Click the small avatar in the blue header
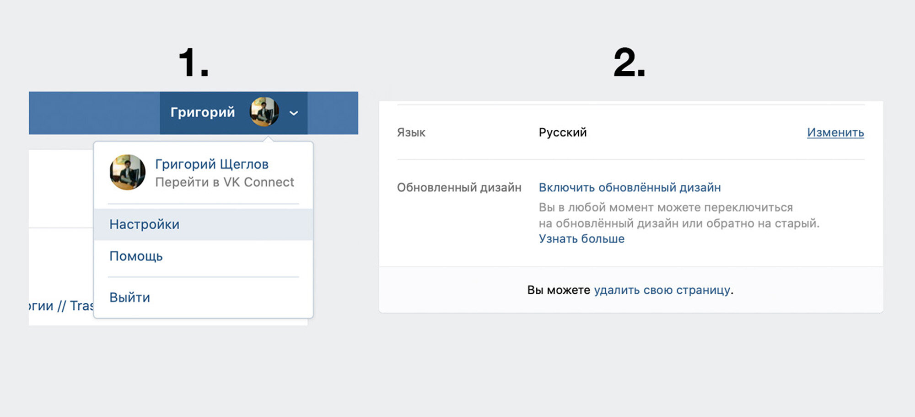Screen dimensions: 915x417 pyautogui.click(x=264, y=112)
